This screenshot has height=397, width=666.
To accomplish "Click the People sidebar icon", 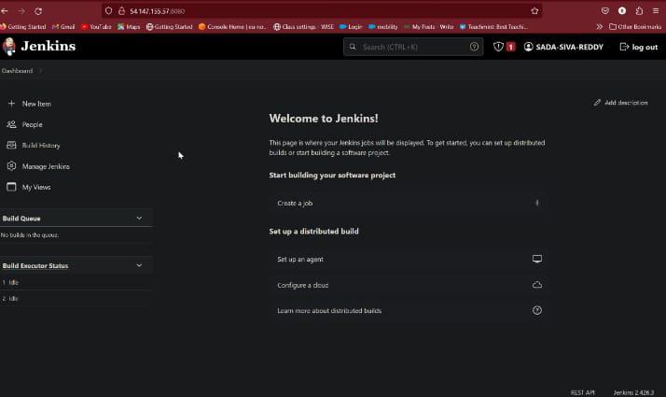I will [11, 124].
